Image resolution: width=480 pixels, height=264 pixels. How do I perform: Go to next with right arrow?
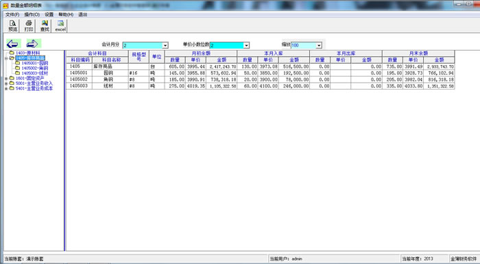[x=34, y=44]
